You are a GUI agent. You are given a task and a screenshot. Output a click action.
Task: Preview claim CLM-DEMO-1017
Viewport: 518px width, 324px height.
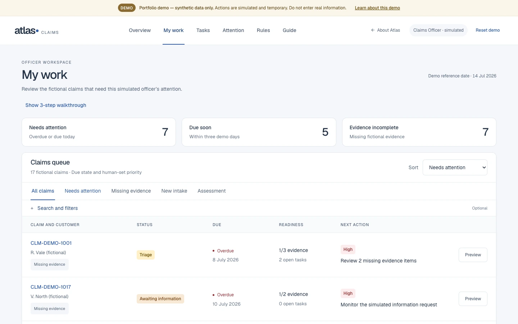click(473, 299)
